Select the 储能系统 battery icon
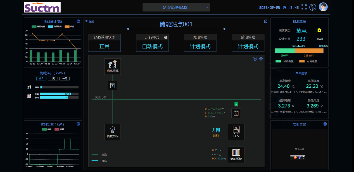 [236, 155]
